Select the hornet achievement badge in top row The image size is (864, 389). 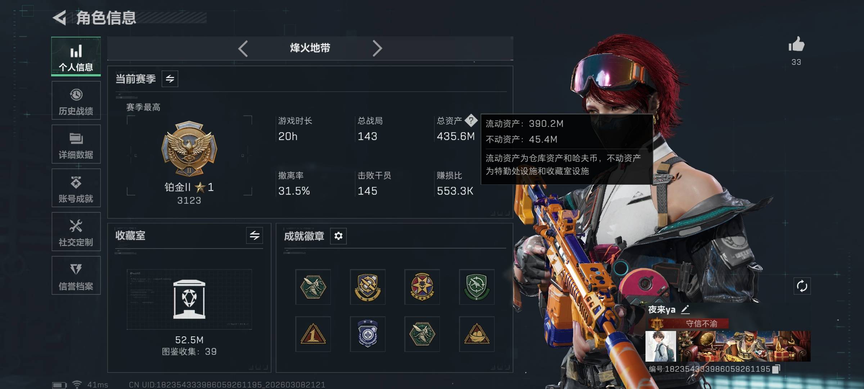[x=313, y=287]
